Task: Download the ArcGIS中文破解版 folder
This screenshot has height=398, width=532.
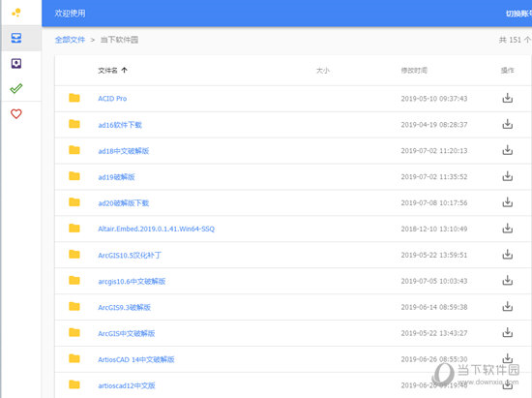Action: pos(507,332)
